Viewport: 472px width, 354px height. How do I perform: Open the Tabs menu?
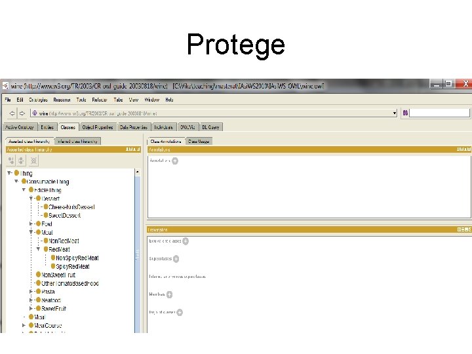(118, 100)
